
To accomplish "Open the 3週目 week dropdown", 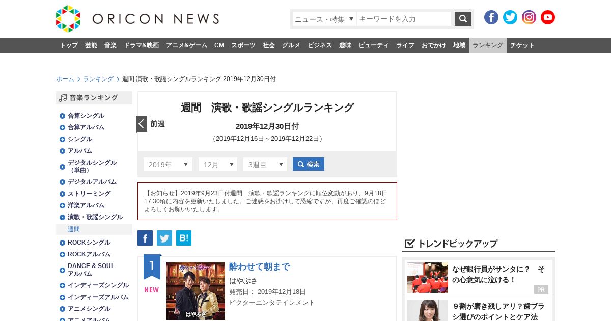I will click(x=265, y=164).
